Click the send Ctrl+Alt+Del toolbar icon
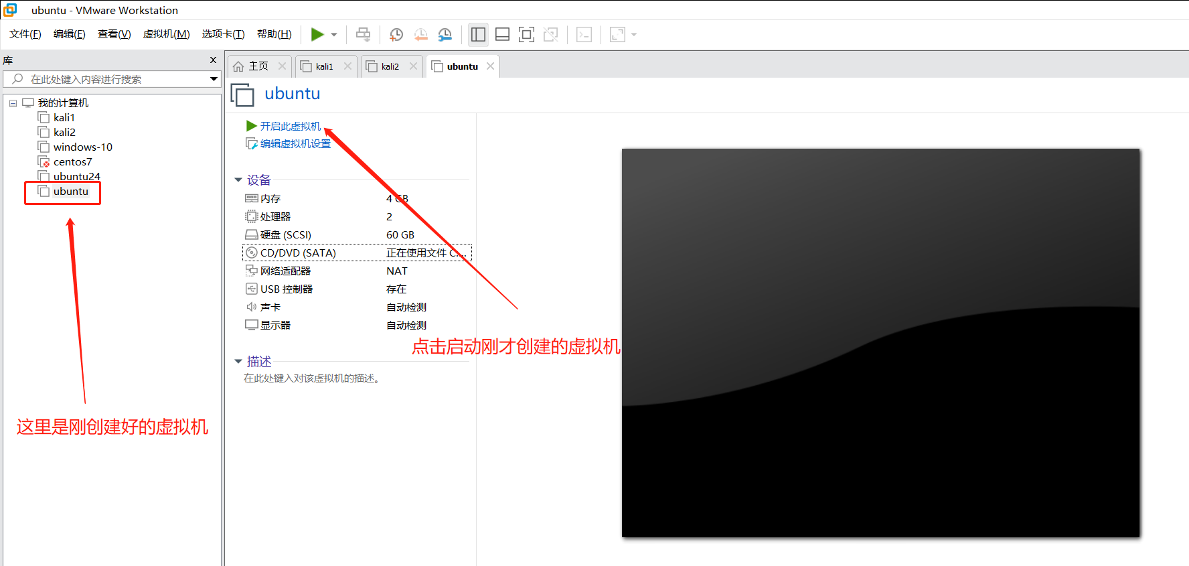 [363, 34]
